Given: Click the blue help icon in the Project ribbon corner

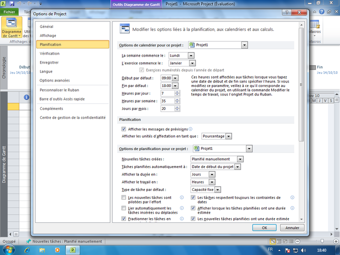Looking at the screenshot, I should click(x=322, y=11).
